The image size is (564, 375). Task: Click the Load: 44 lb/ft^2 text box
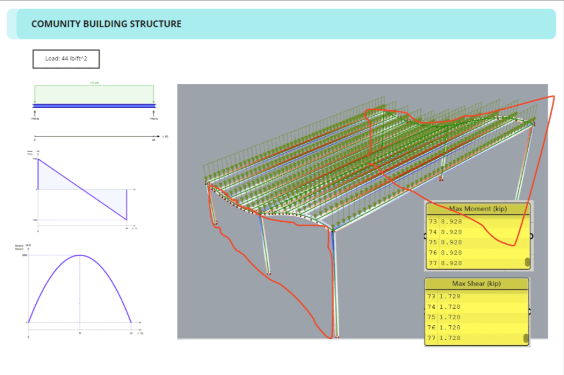(66, 58)
